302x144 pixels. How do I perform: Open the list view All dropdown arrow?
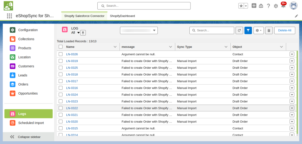(78, 33)
